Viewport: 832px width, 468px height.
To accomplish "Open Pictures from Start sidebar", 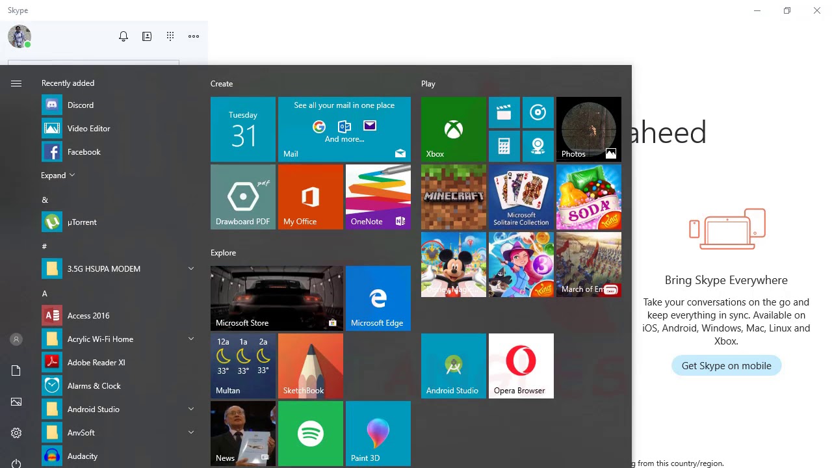I will point(16,402).
